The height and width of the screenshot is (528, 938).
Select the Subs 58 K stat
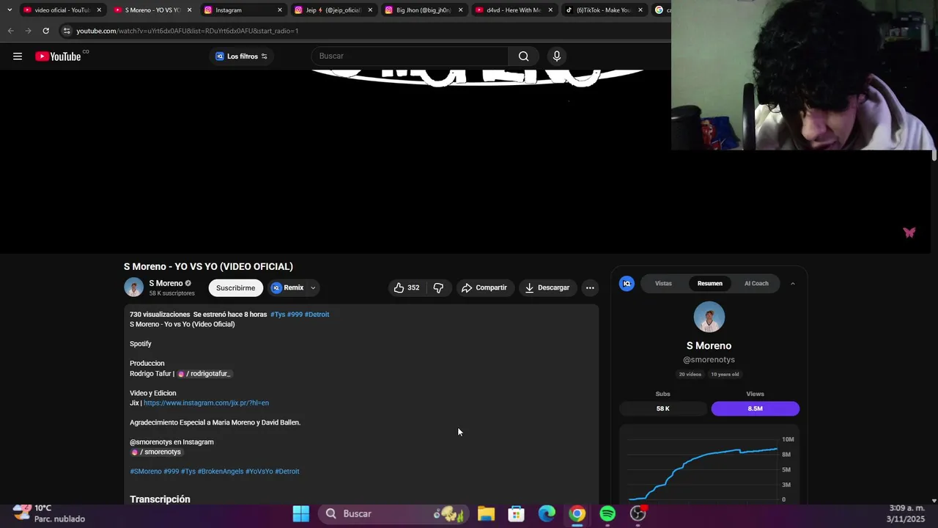point(662,408)
